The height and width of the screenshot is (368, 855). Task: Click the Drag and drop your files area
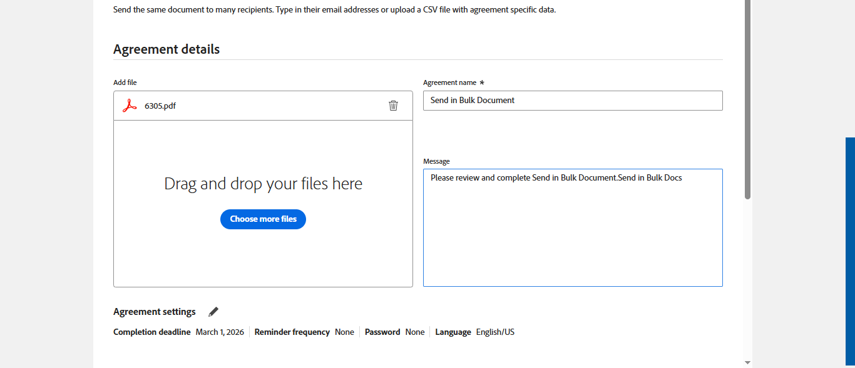263,184
